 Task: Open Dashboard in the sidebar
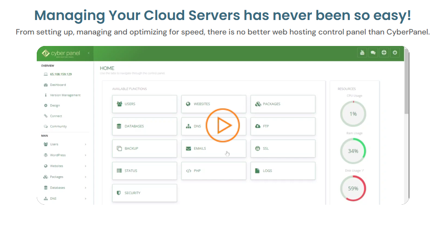[x=58, y=85]
